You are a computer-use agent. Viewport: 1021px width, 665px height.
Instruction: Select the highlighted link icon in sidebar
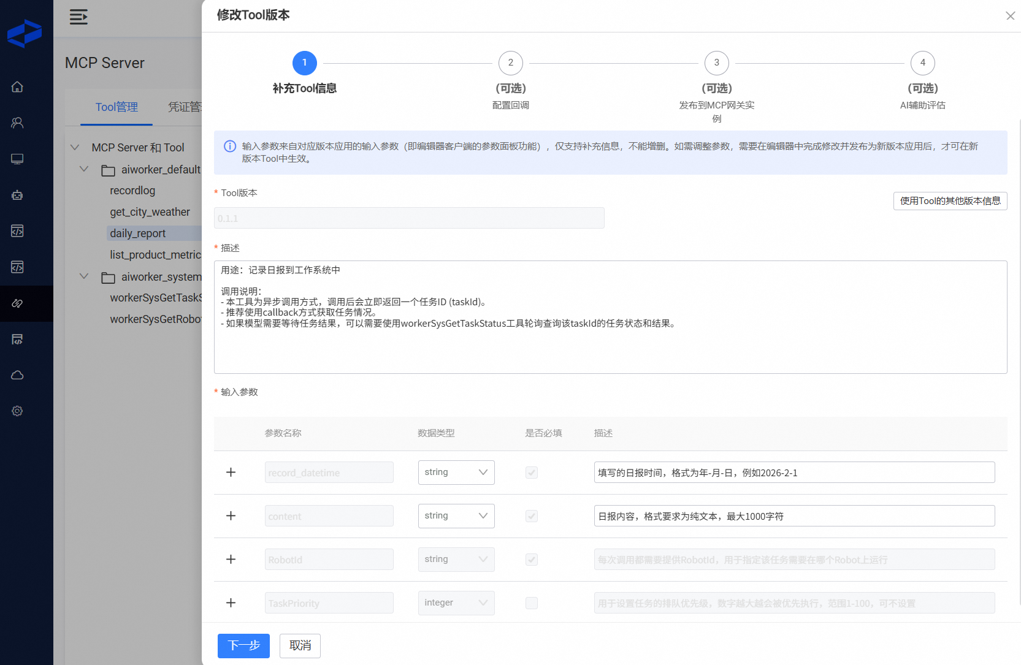17,303
